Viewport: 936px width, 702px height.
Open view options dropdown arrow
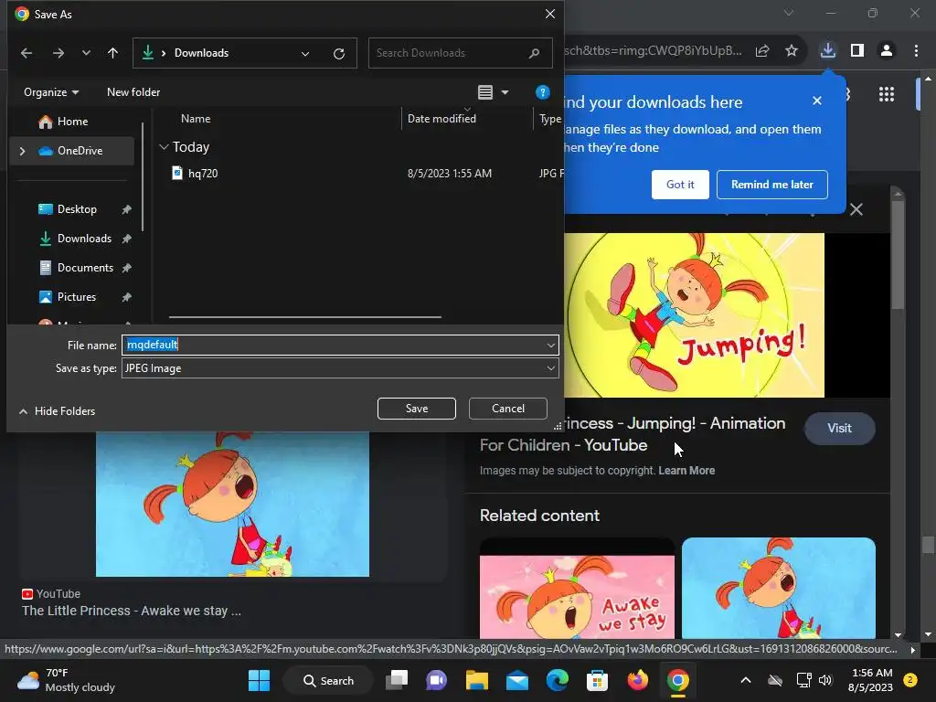(x=505, y=92)
